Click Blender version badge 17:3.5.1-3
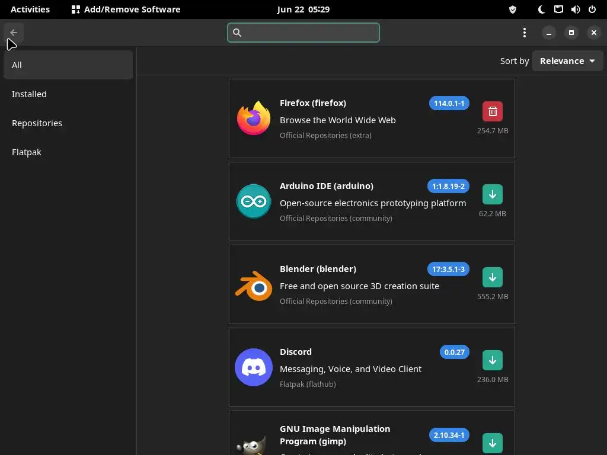The image size is (607, 455). click(x=448, y=270)
